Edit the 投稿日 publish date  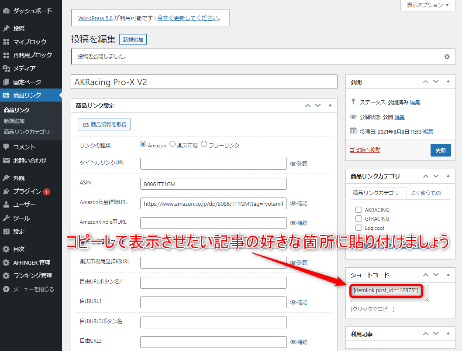(x=428, y=132)
